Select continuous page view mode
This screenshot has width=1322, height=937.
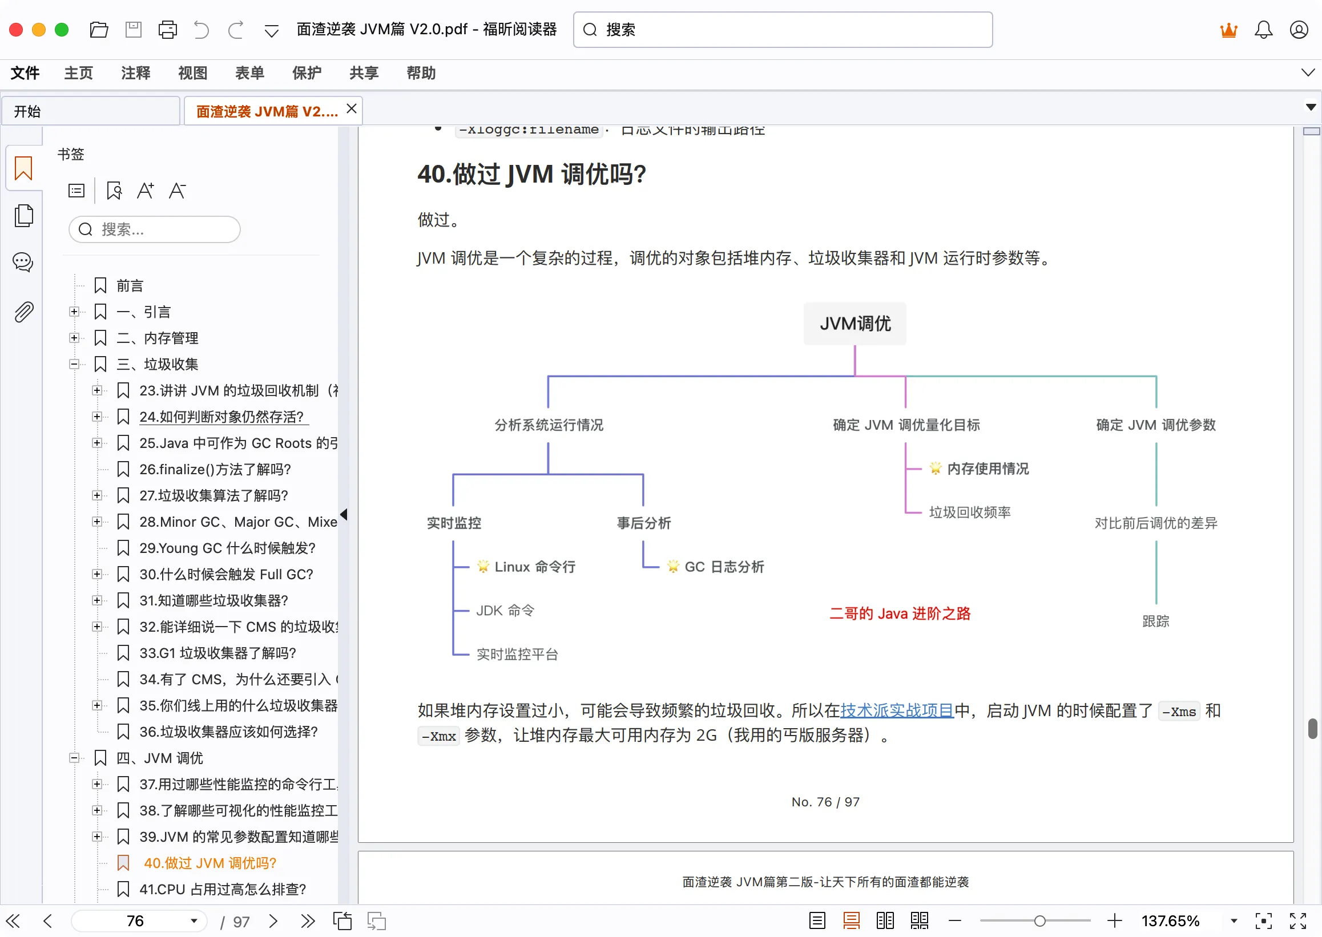(x=852, y=921)
